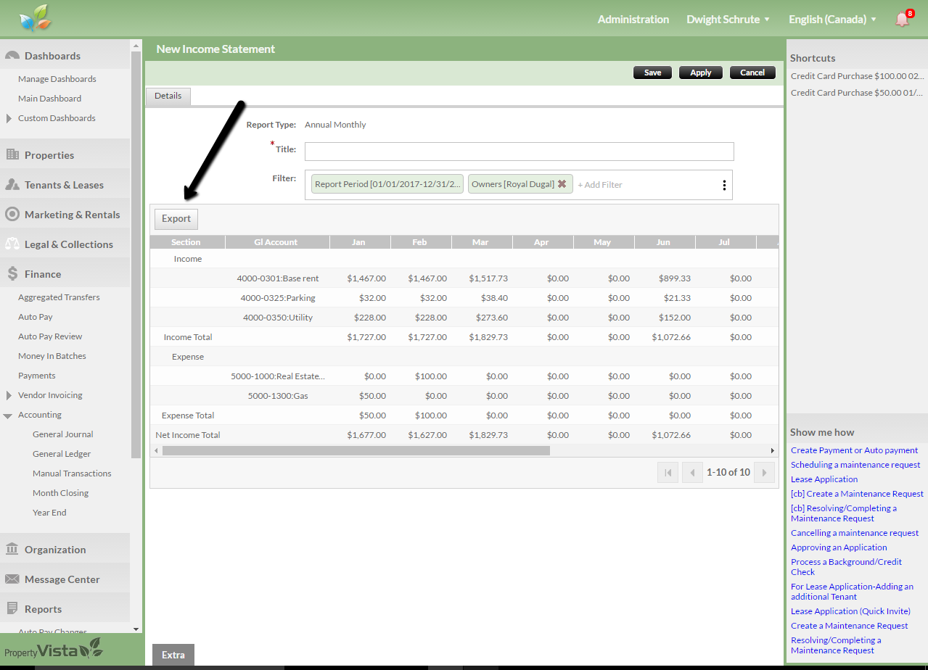Click the Property Vista logo at top left

[x=35, y=18]
